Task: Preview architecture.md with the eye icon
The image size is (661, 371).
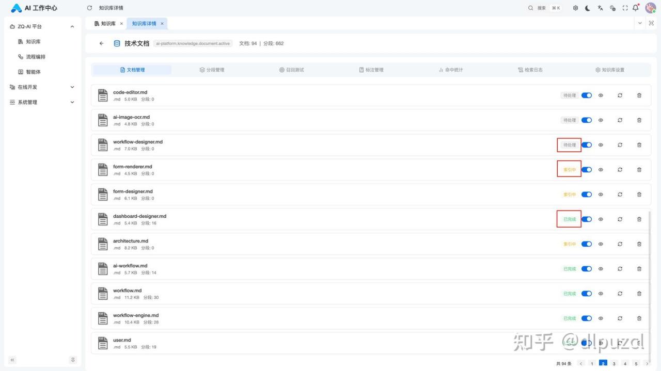Action: pyautogui.click(x=601, y=244)
